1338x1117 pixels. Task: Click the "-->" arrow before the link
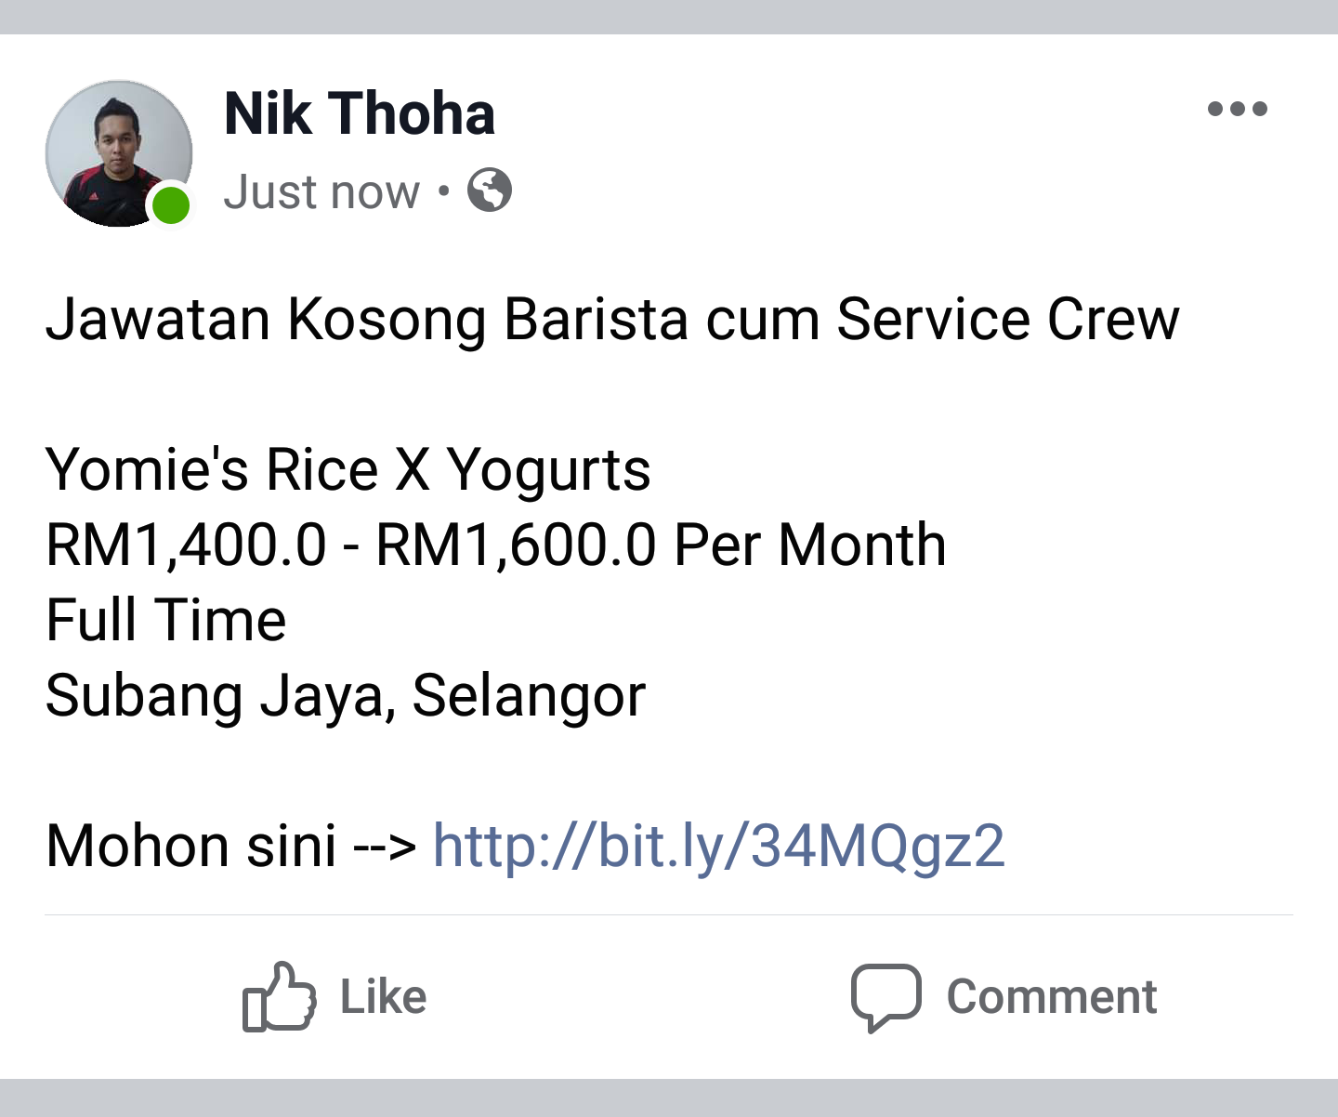tap(385, 848)
